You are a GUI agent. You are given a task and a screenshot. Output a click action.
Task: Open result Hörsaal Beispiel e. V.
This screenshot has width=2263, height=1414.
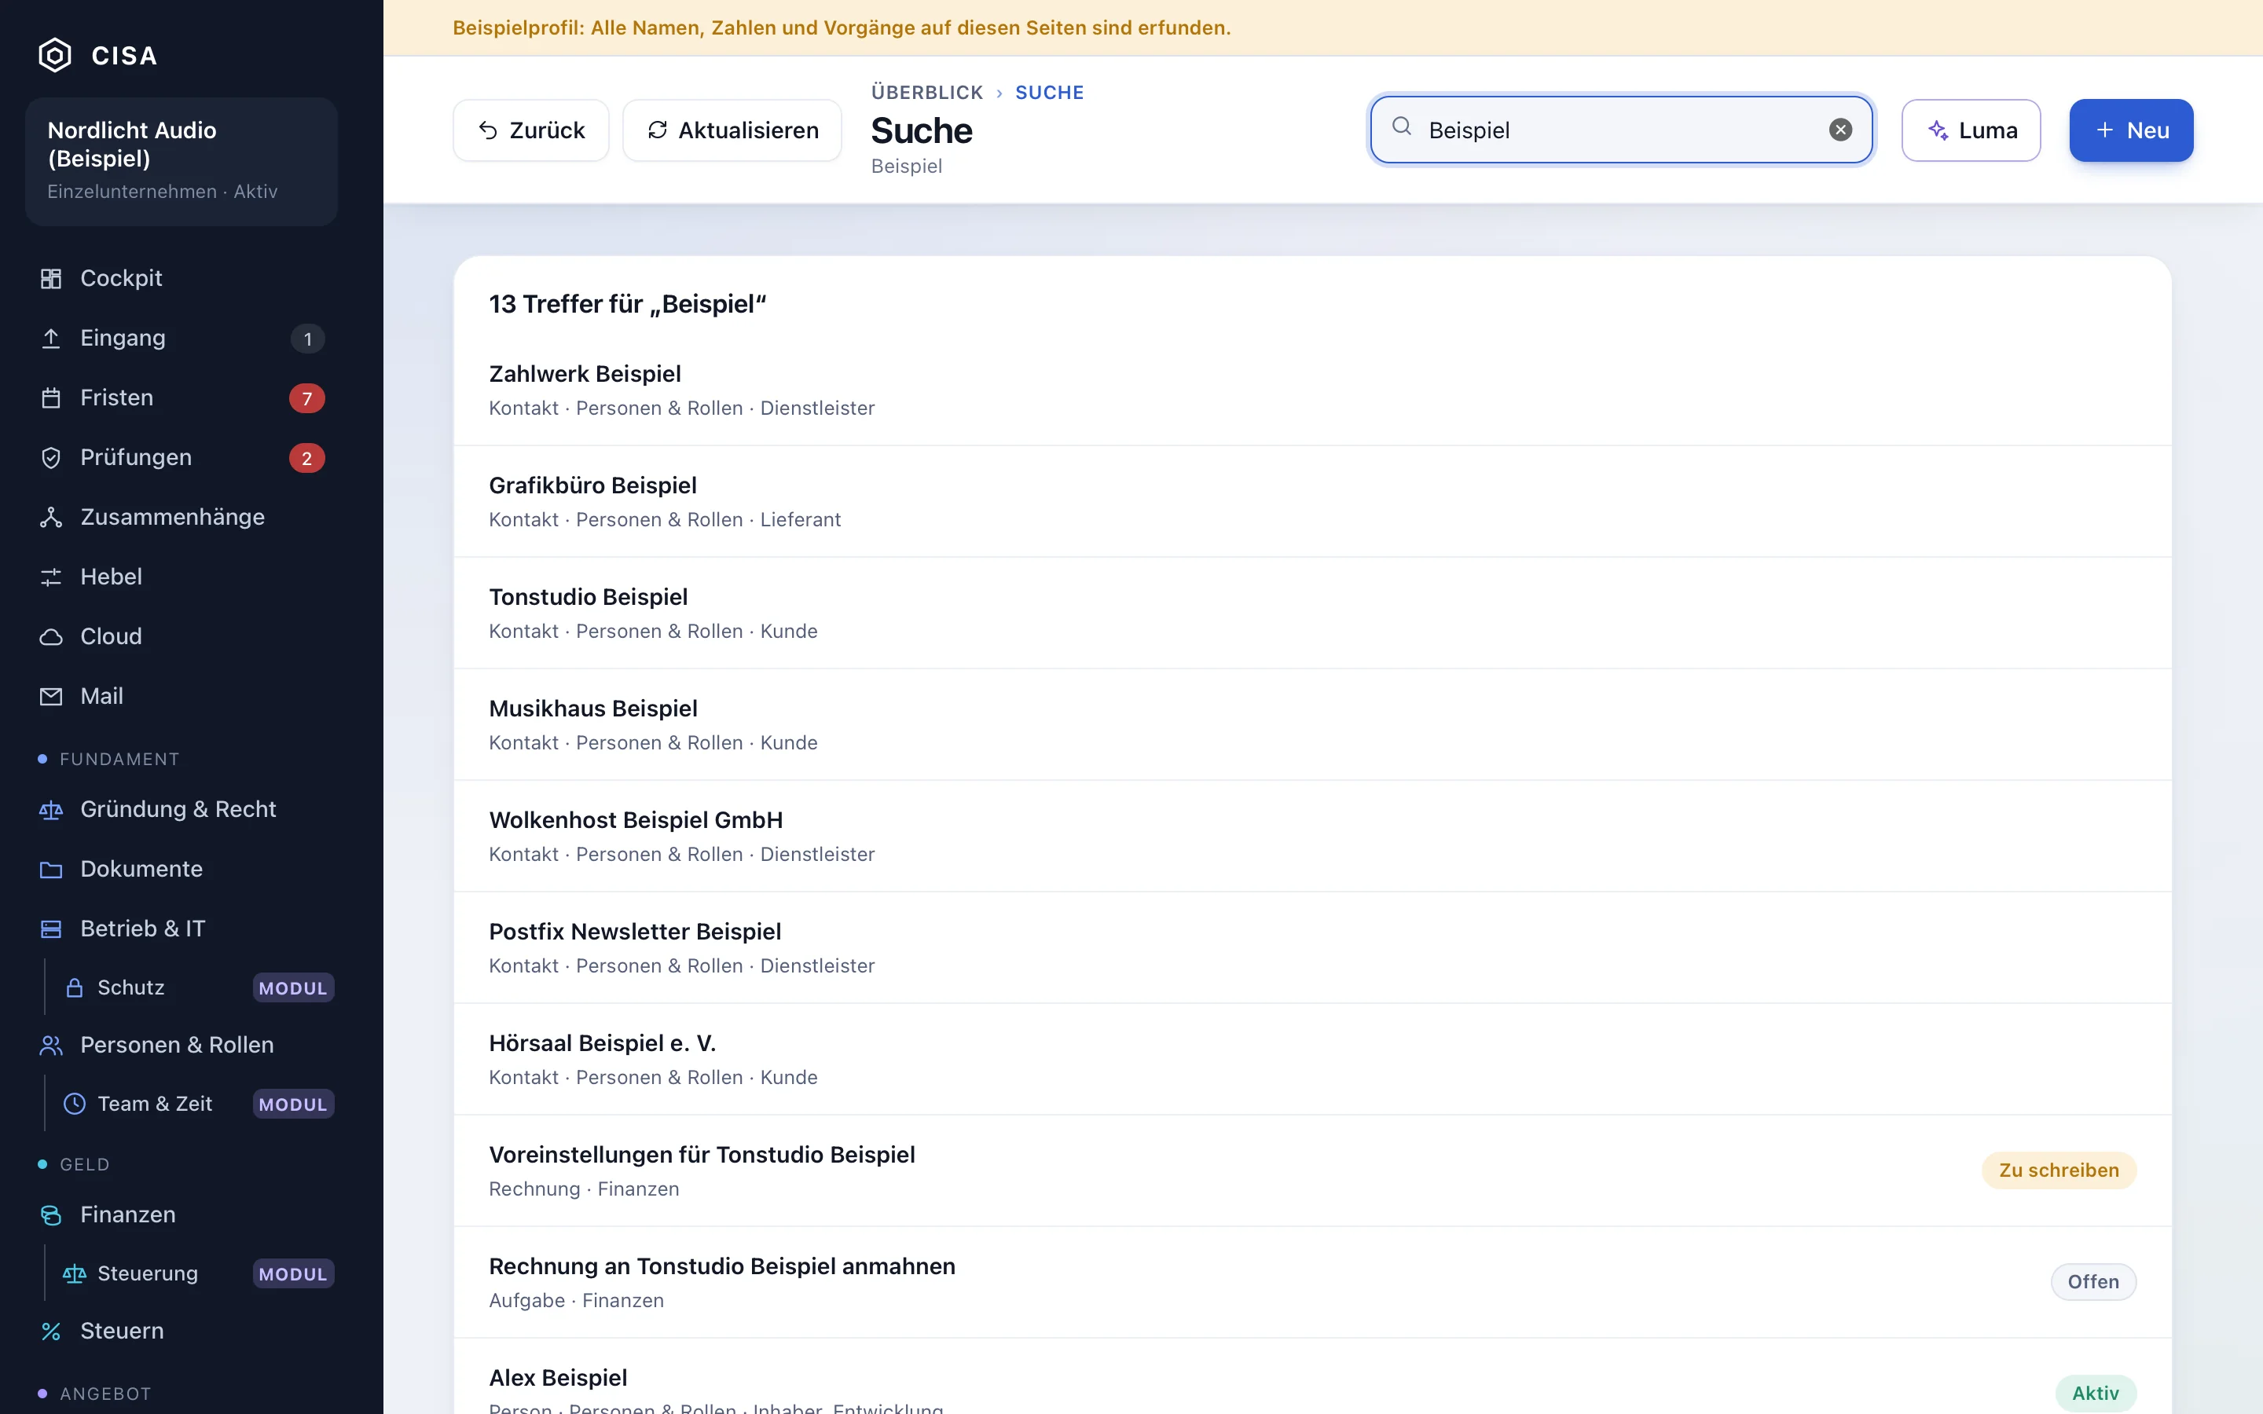click(x=1312, y=1059)
